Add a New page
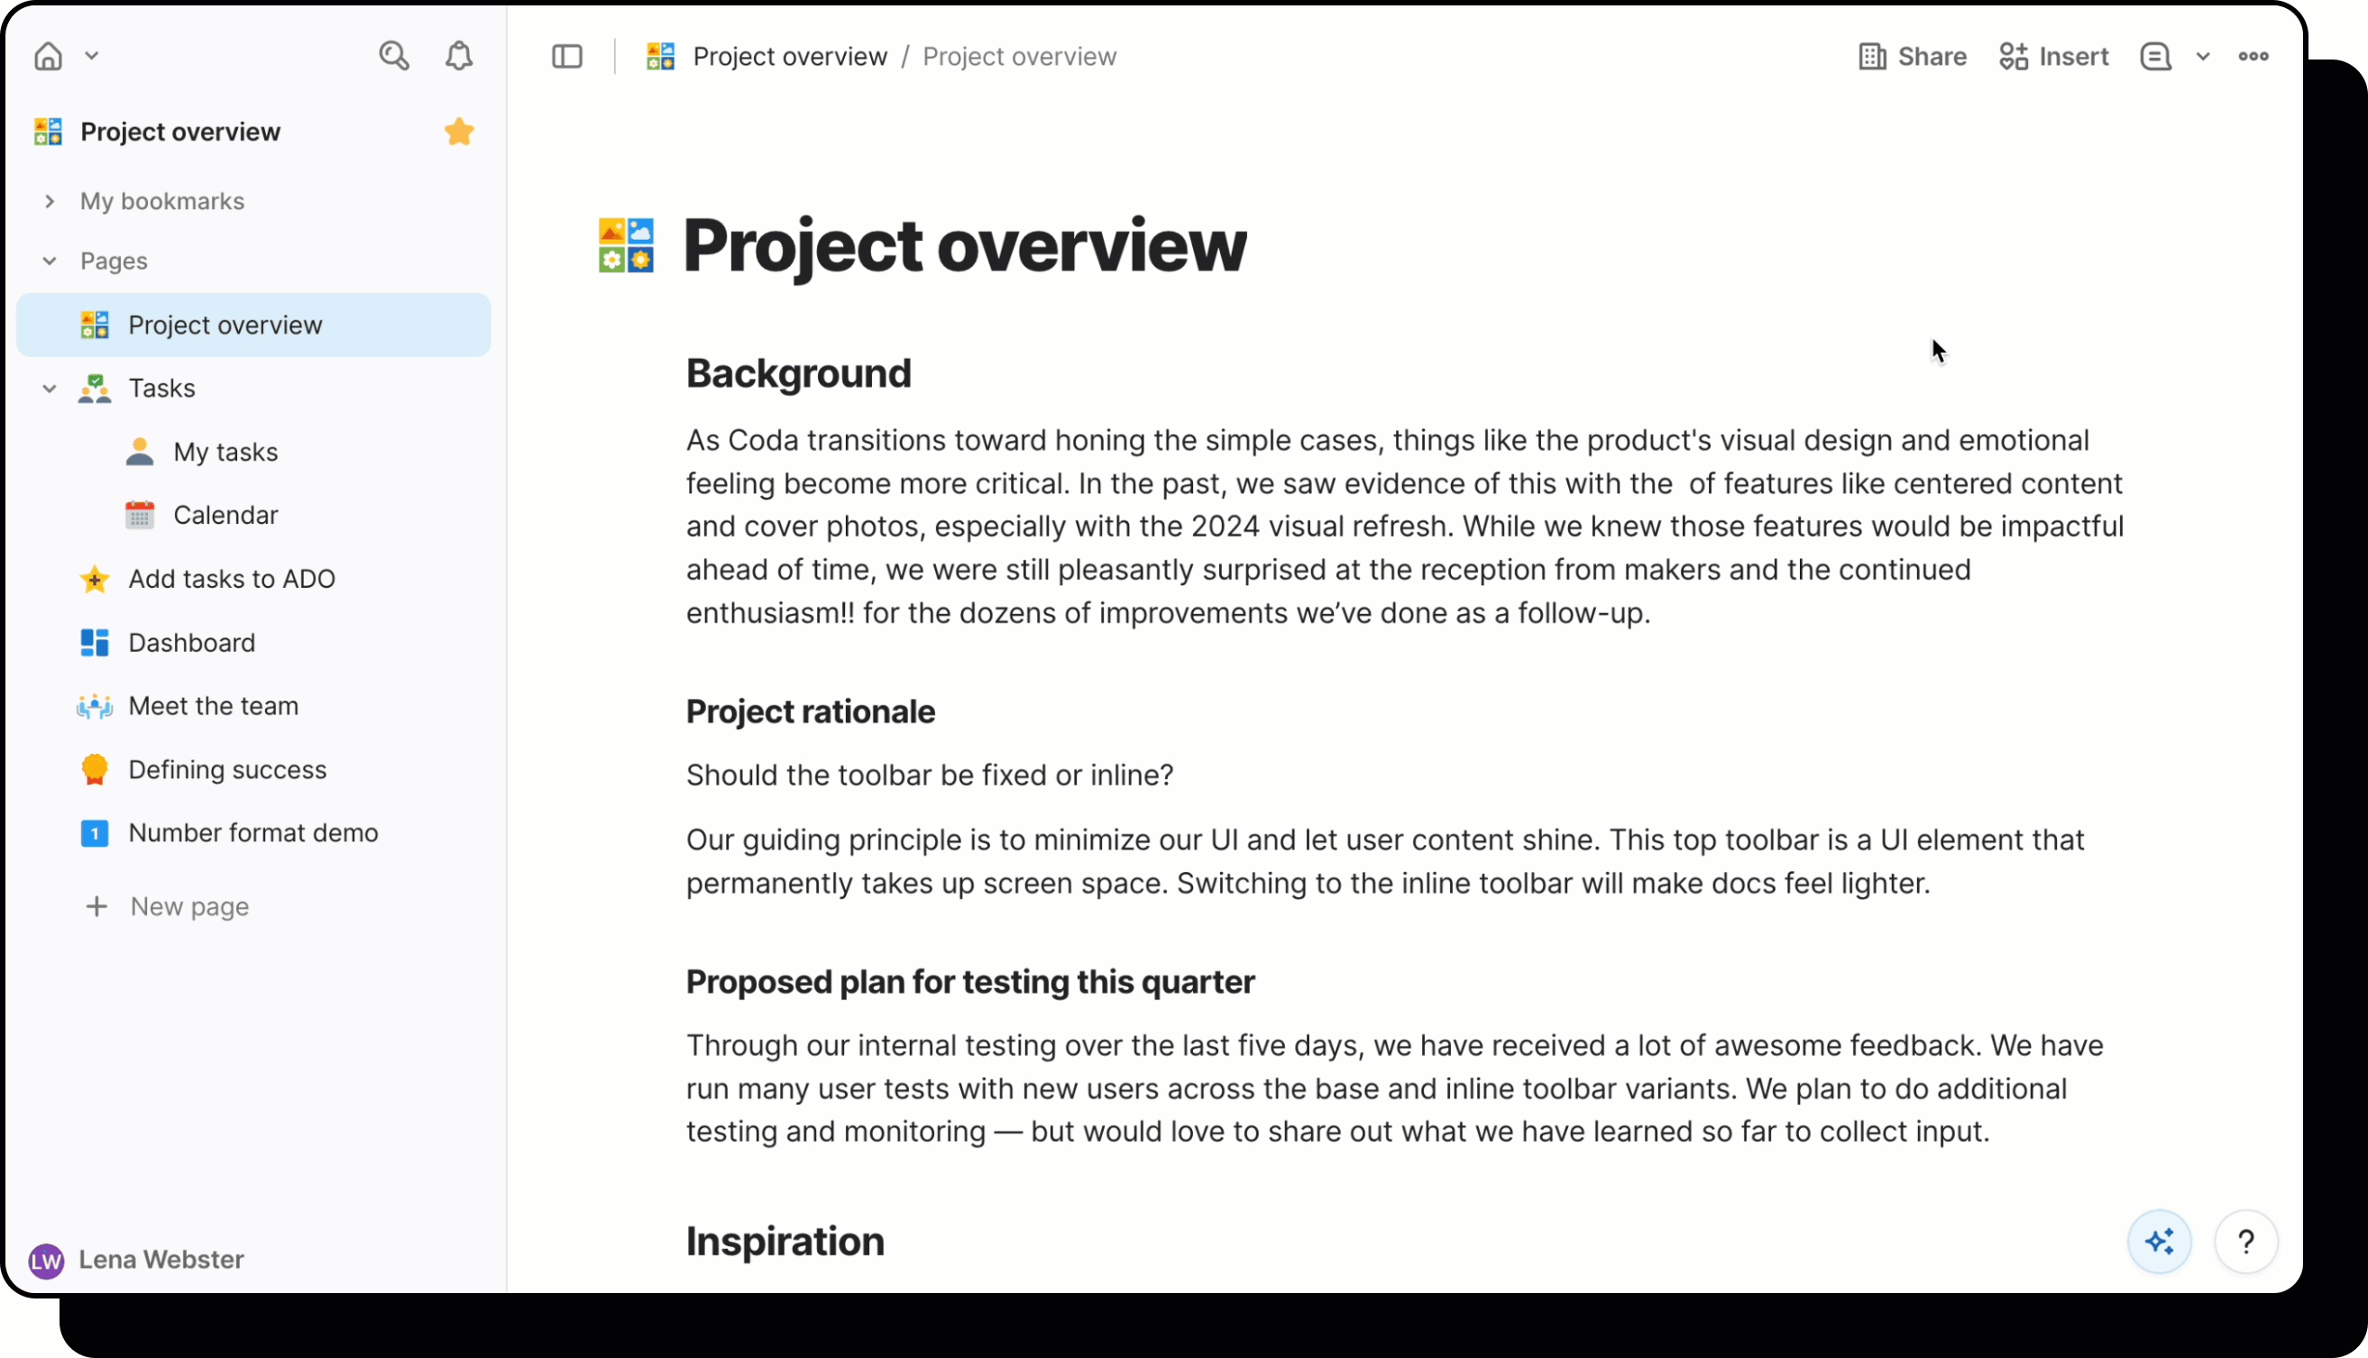This screenshot has height=1358, width=2368. (x=188, y=906)
